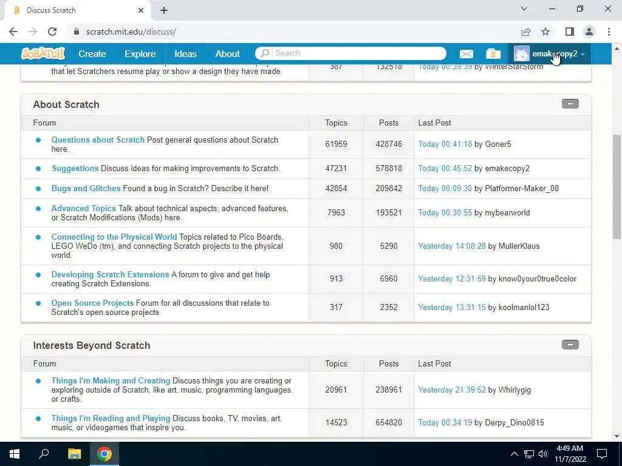The width and height of the screenshot is (622, 466).
Task: Open last post Today 00:30:55 link
Action: 445,213
